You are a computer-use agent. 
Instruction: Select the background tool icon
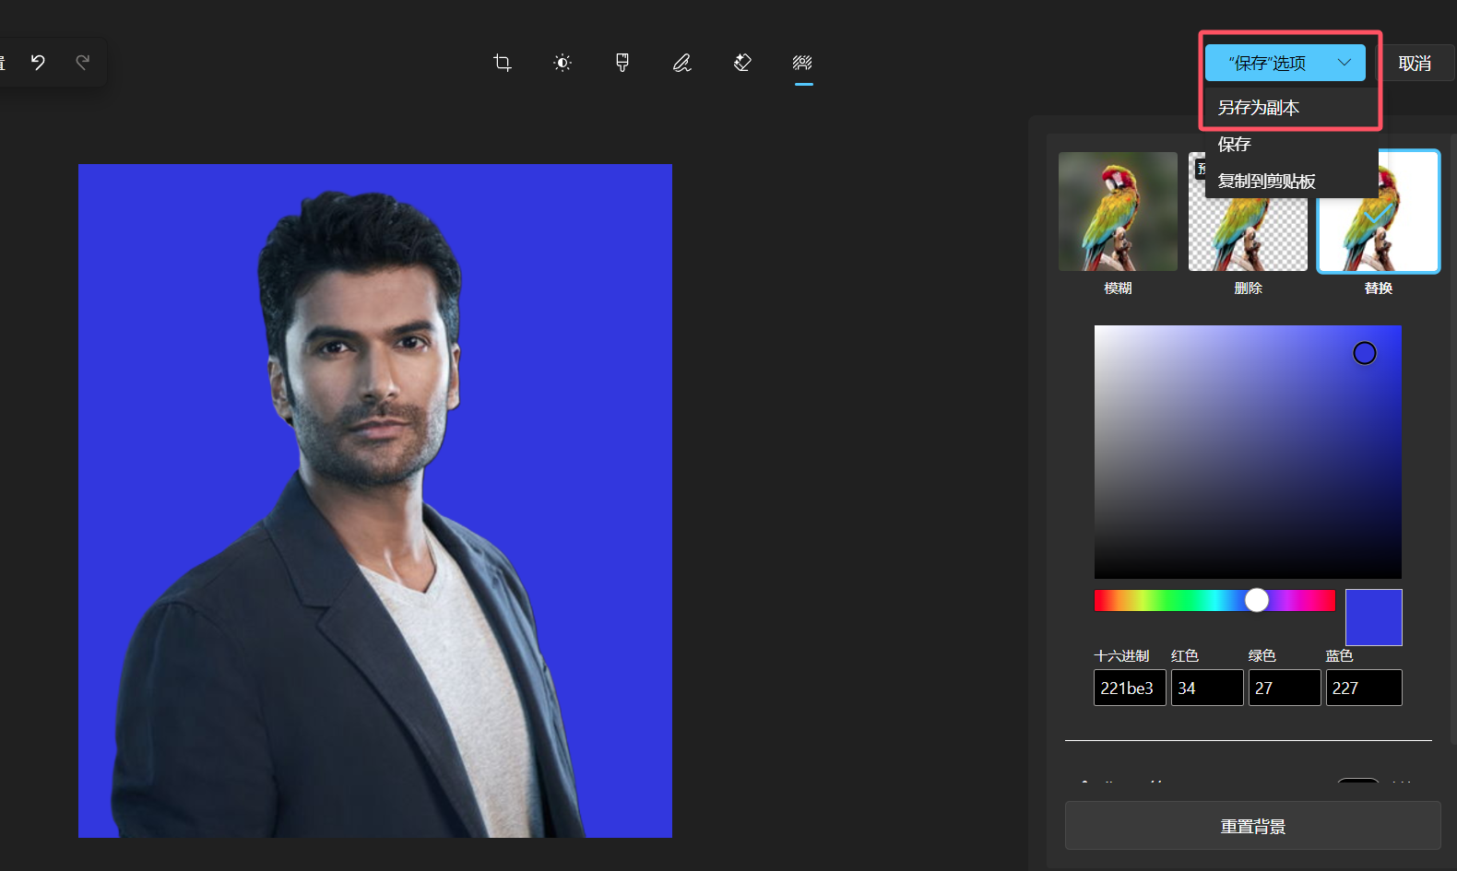coord(802,63)
